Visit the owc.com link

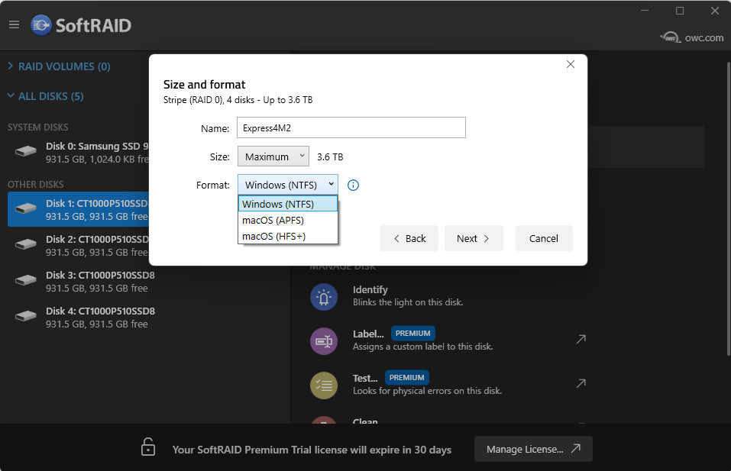704,37
